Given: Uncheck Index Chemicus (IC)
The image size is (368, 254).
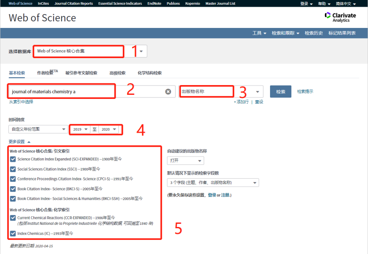Looking at the screenshot, I should 13,234.
